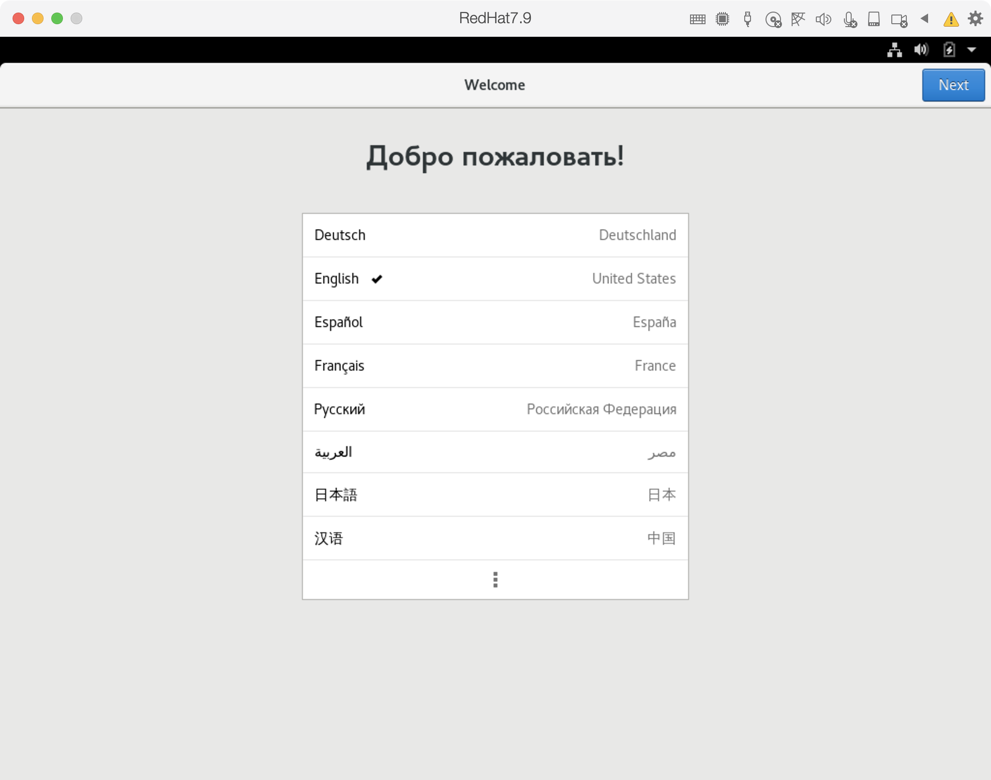Click the Next button
This screenshot has height=780, width=991.
point(953,85)
